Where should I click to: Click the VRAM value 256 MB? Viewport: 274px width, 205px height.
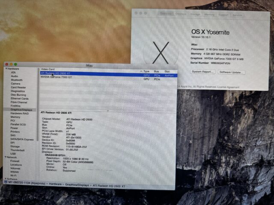71,135
